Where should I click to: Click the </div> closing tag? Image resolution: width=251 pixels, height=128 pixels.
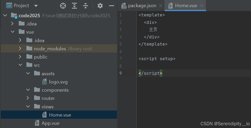point(152,37)
